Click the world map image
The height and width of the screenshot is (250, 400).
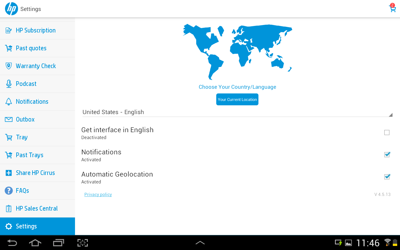237,52
